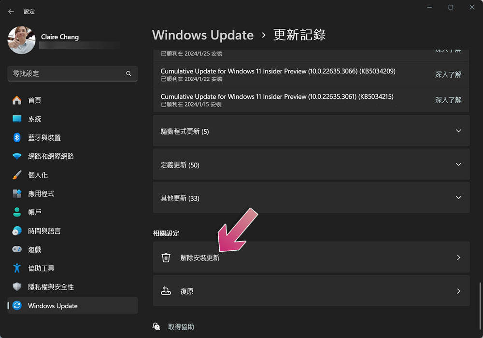Click the 首頁 home icon in sidebar
The height and width of the screenshot is (338, 483).
(x=17, y=100)
